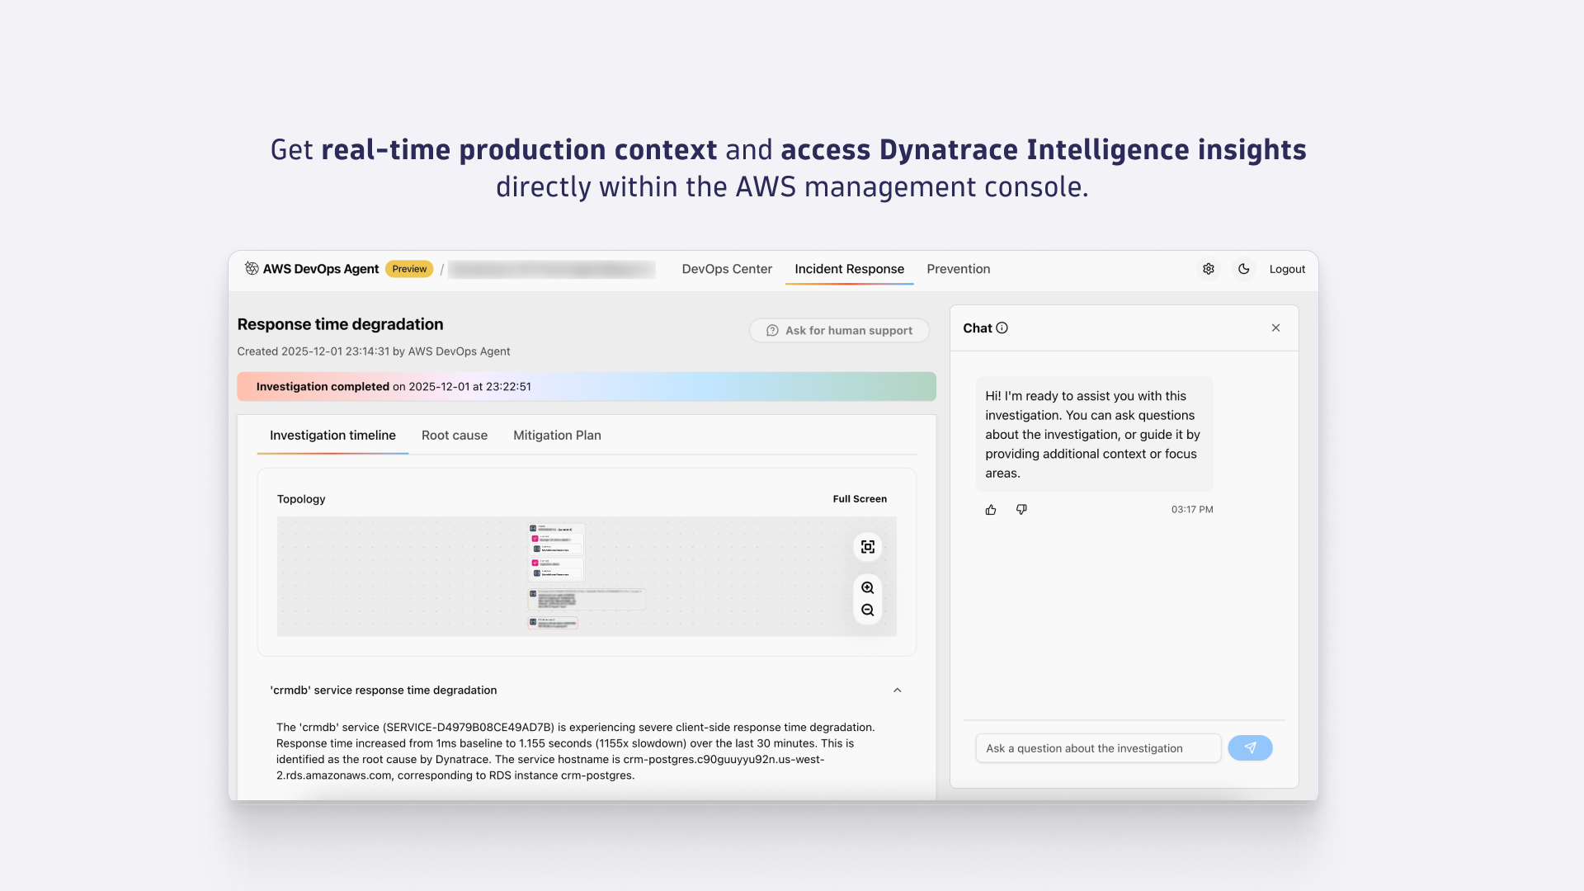Navigate to the DevOps Center section
Image resolution: width=1584 pixels, height=891 pixels.
[726, 269]
